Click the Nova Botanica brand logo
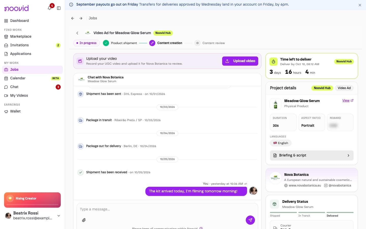 point(276,178)
